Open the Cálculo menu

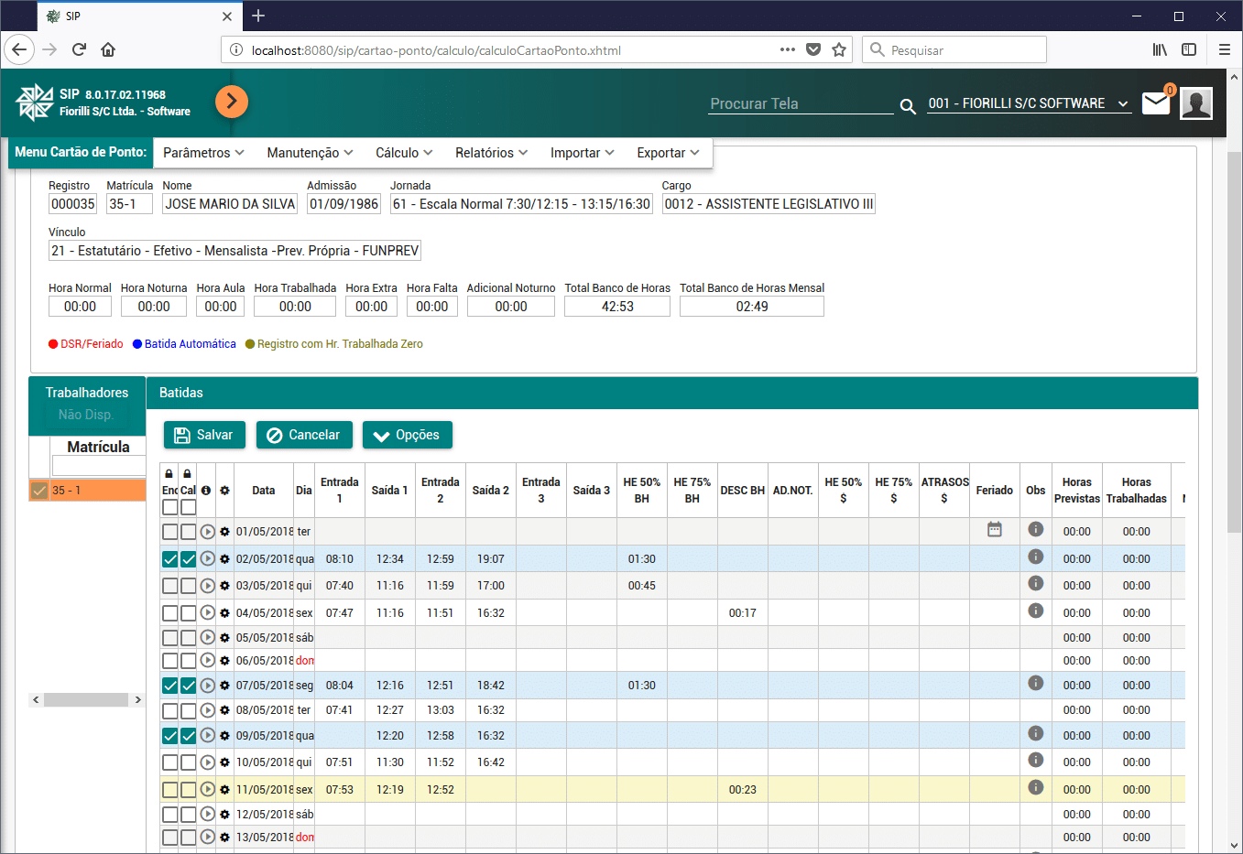[x=404, y=153]
